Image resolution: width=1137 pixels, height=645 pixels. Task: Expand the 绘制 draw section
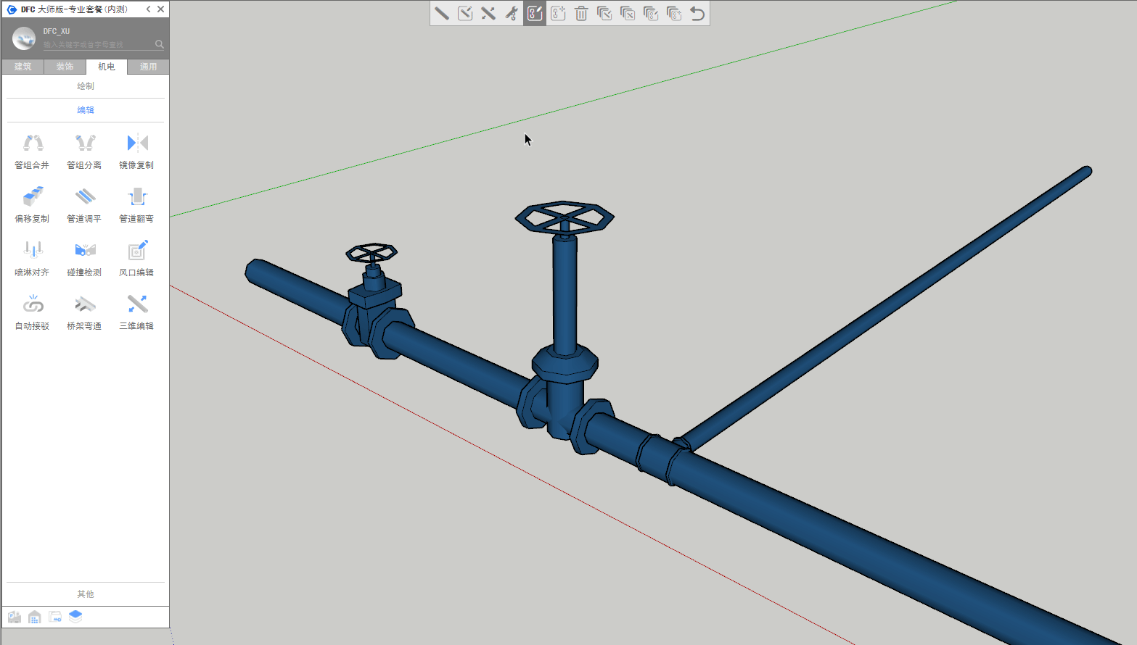click(x=86, y=86)
